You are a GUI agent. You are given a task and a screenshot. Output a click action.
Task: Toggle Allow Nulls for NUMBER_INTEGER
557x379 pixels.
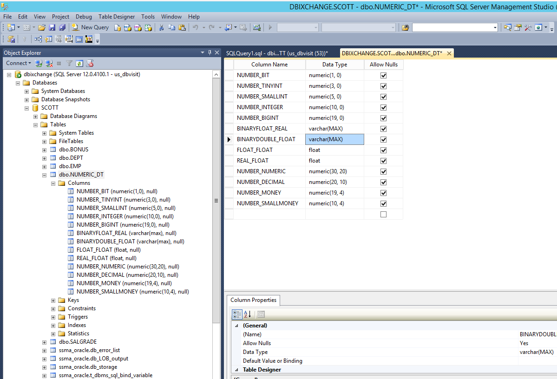tap(383, 107)
